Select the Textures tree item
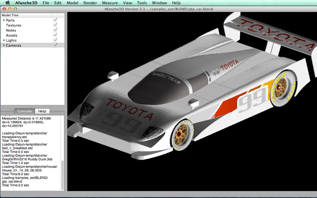 tap(14, 25)
